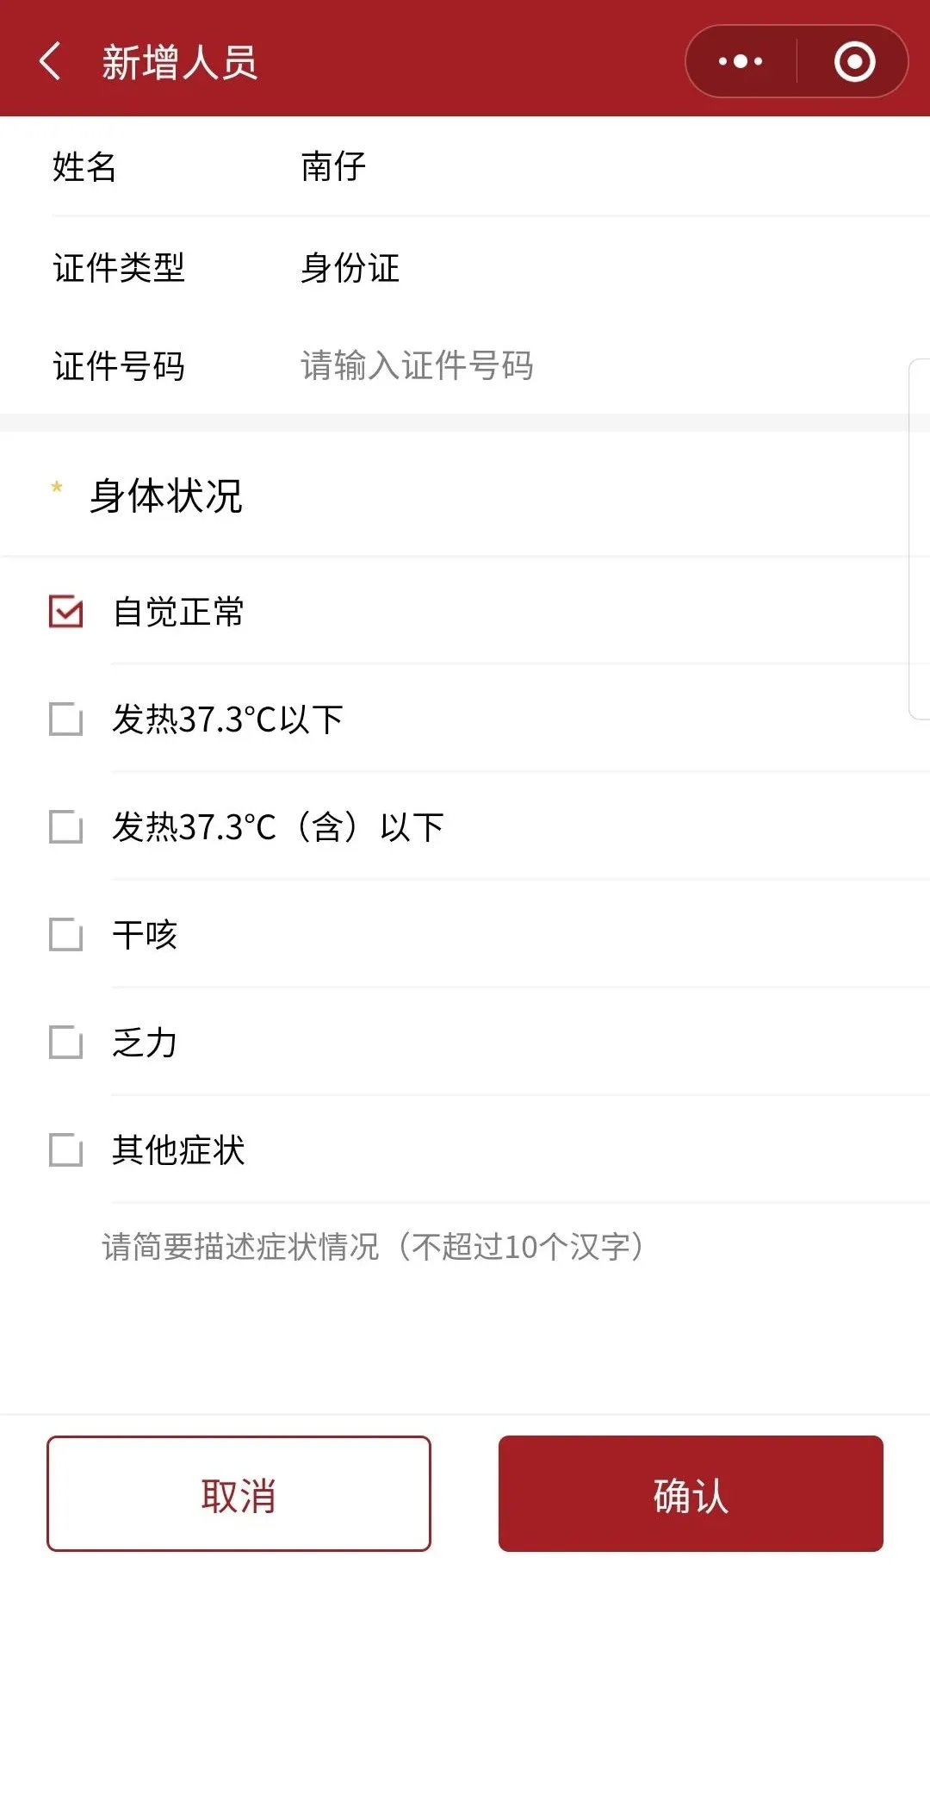Tick the 干咳 checkbox
The width and height of the screenshot is (930, 1819).
click(x=66, y=935)
